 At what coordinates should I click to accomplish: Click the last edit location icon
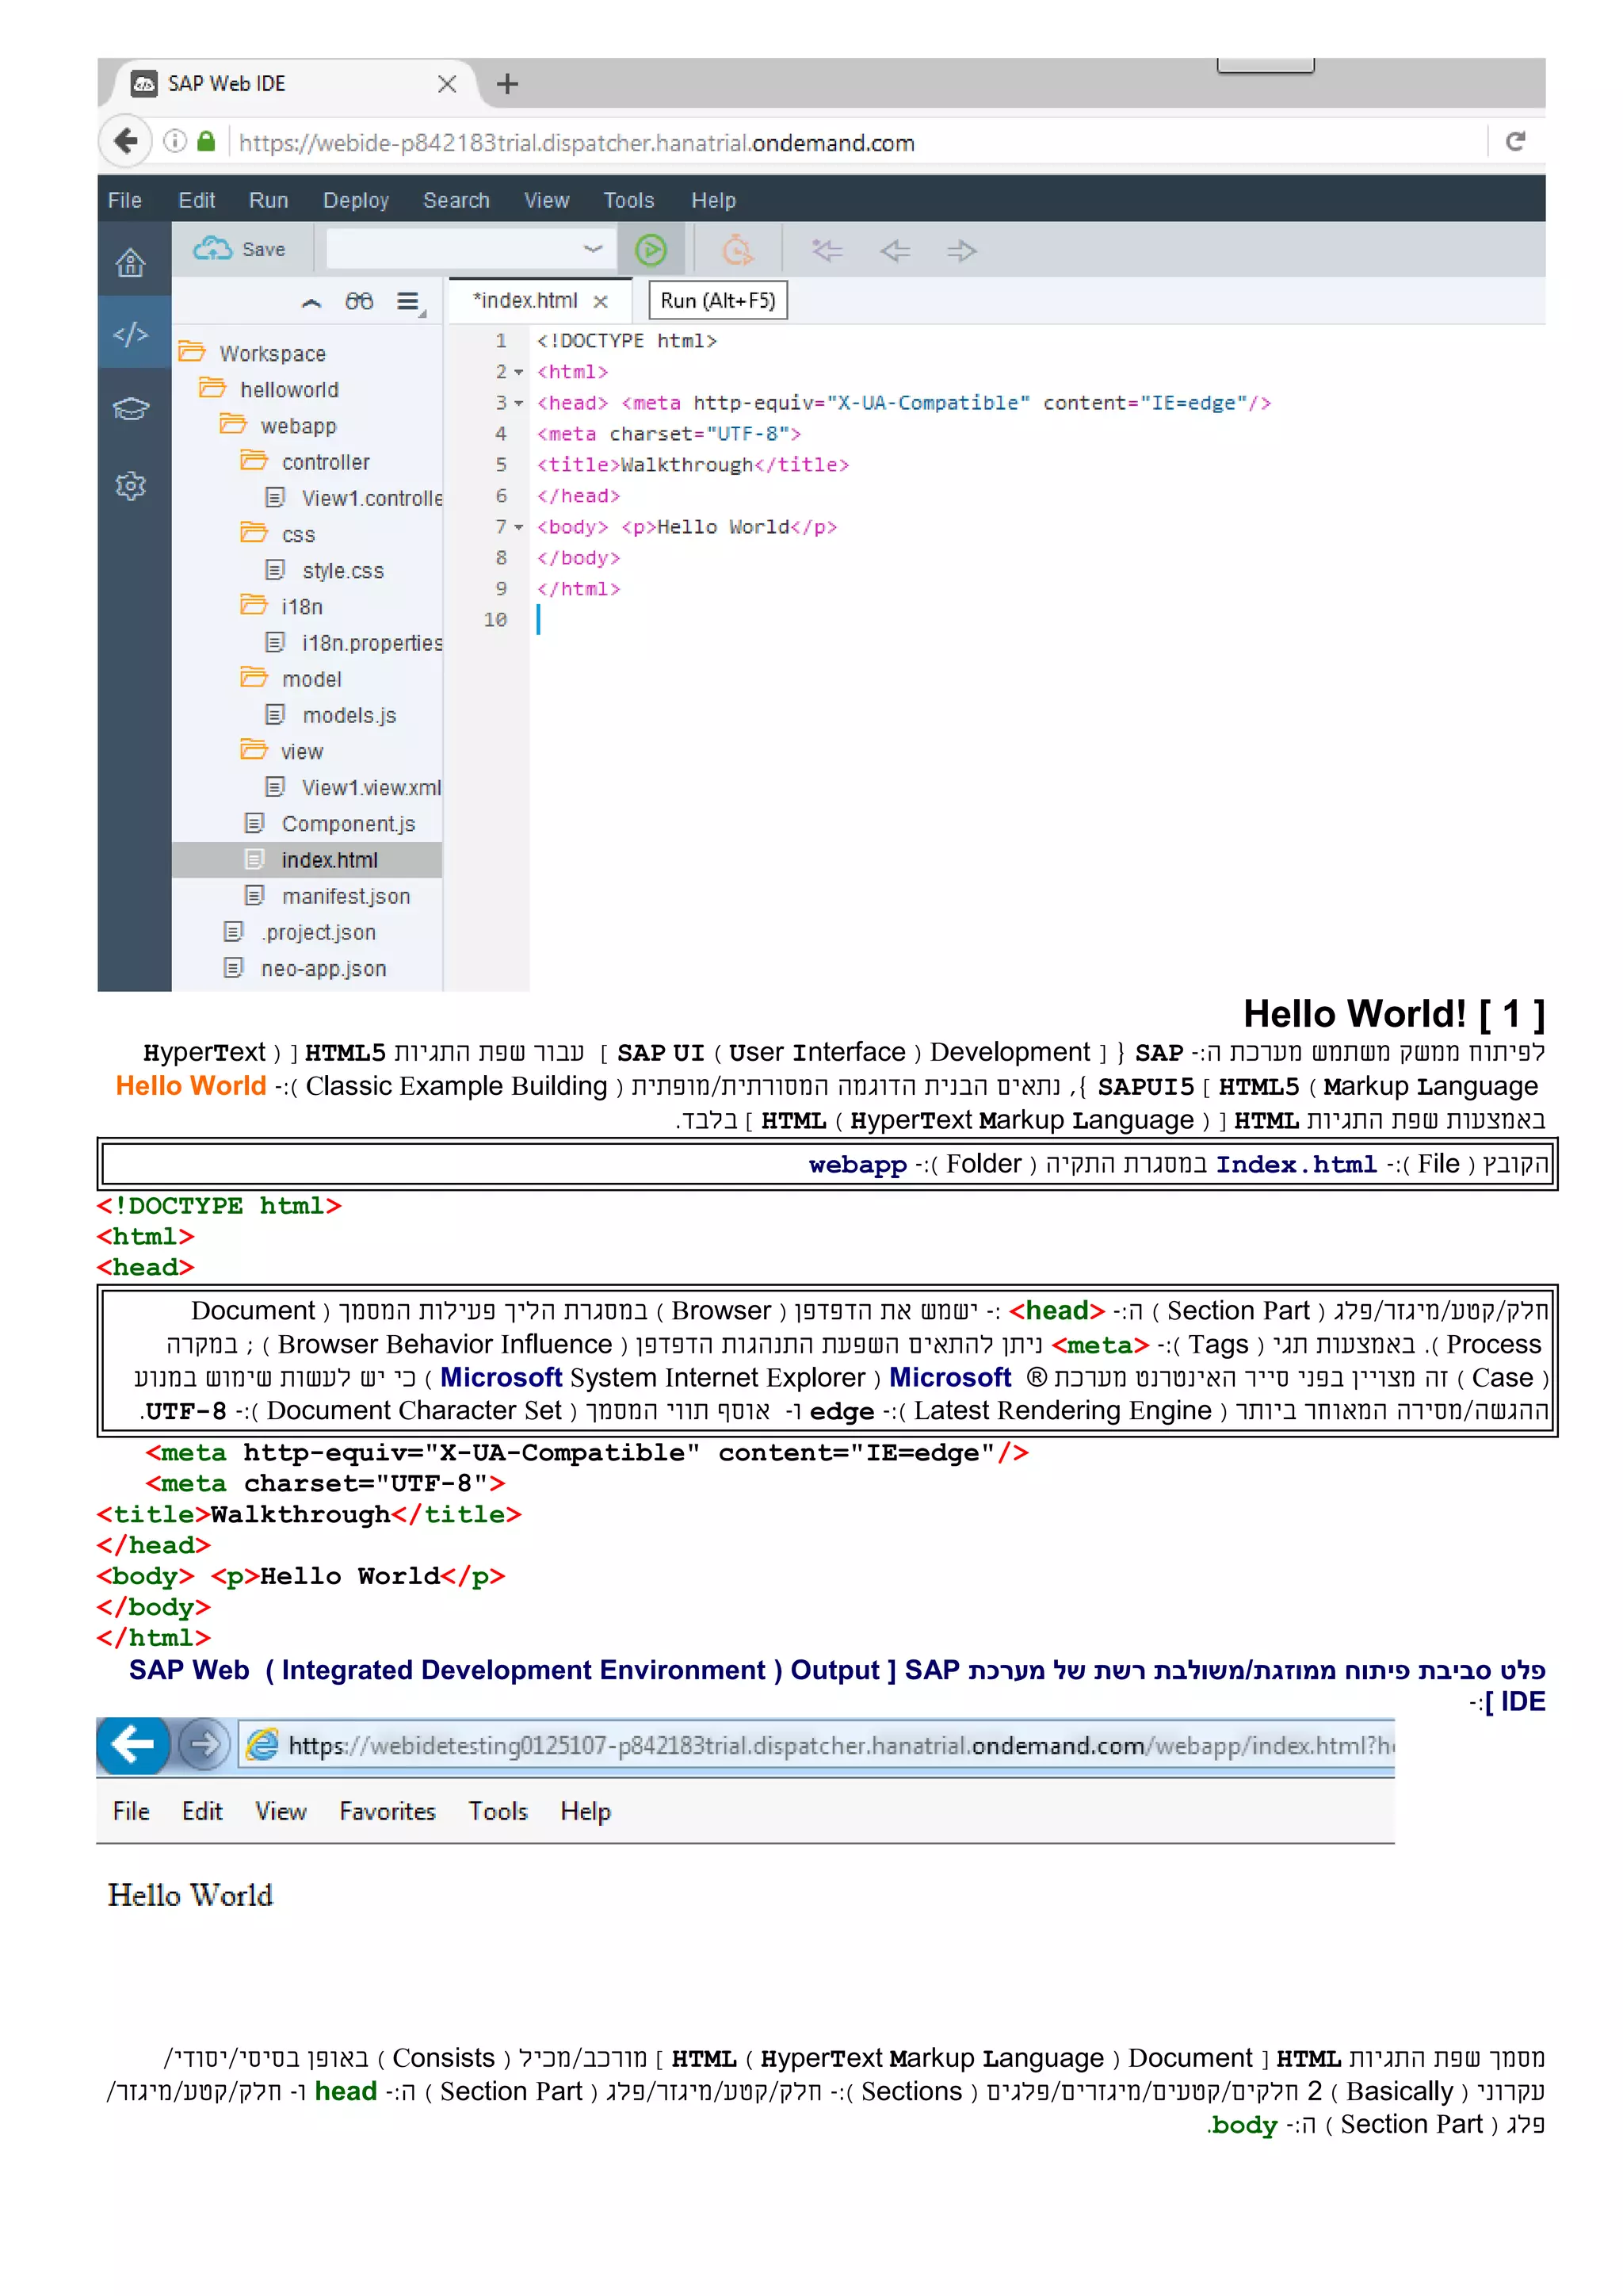click(x=827, y=250)
